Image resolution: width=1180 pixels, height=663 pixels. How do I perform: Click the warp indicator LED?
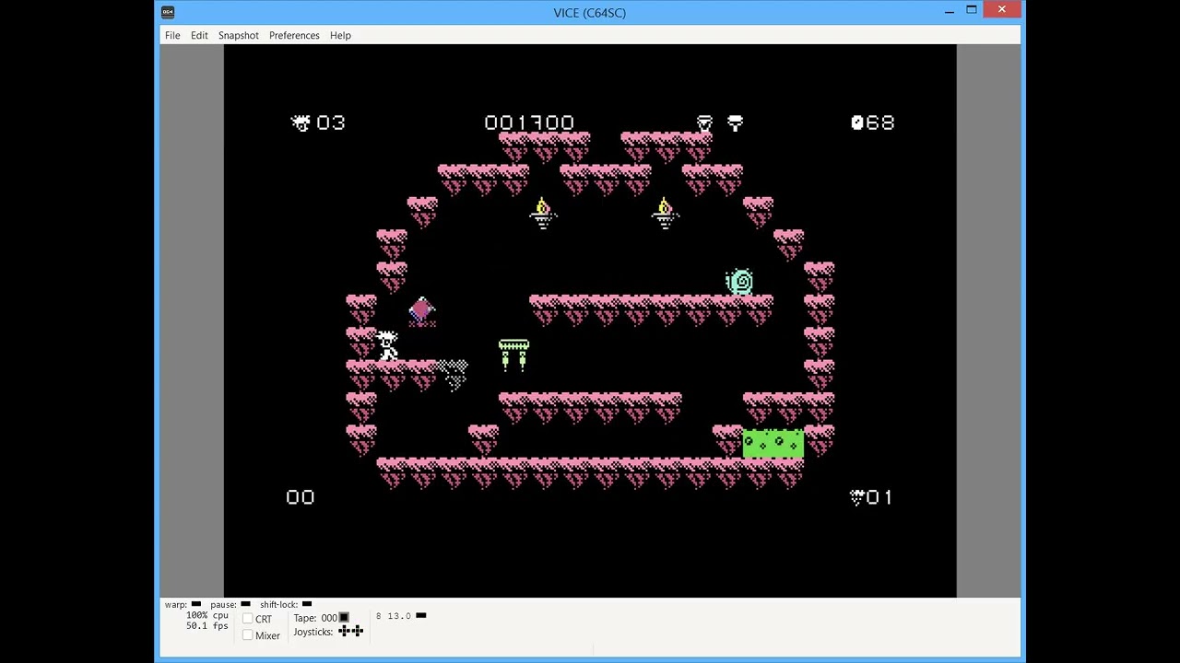(196, 604)
